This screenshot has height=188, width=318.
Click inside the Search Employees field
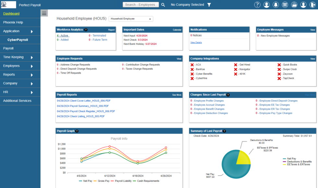coord(141,5)
